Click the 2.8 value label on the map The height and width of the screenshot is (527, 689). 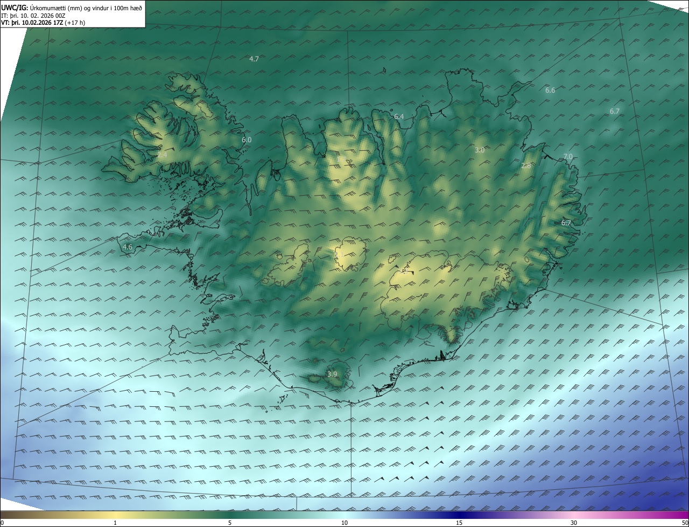(x=526, y=166)
